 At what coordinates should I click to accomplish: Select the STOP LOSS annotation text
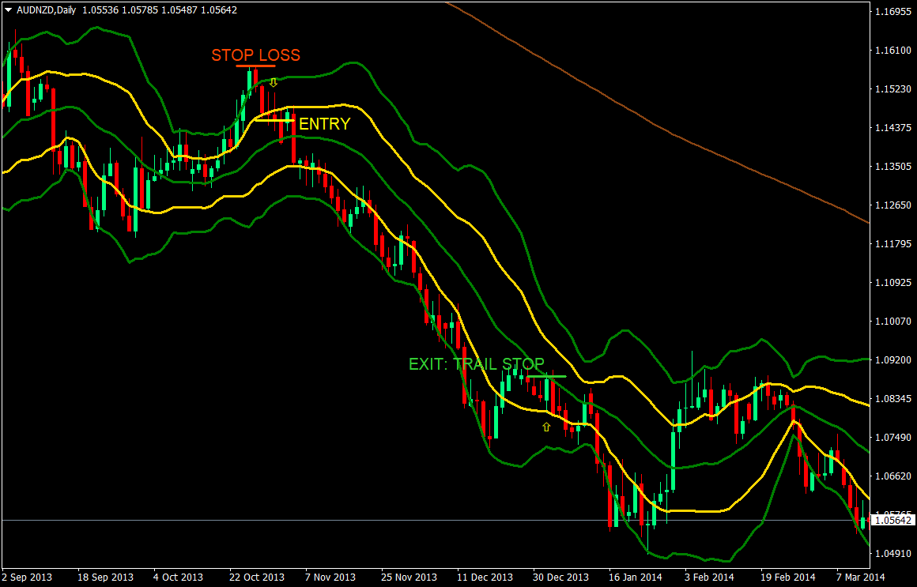255,55
